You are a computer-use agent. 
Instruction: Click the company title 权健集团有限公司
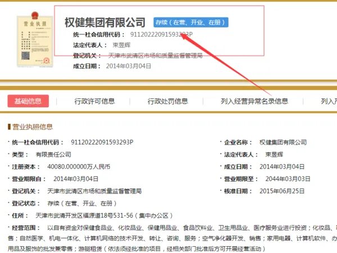tap(105, 22)
